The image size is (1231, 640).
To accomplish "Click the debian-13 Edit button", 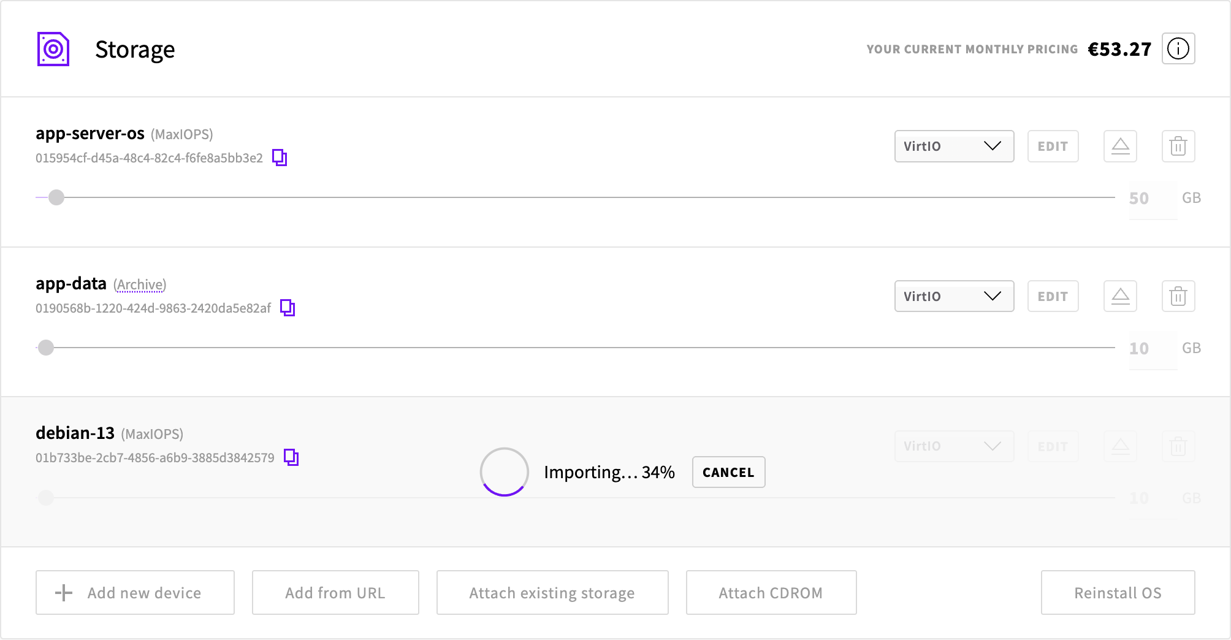I will pos(1053,446).
